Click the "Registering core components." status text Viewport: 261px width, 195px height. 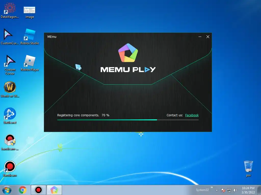click(78, 115)
